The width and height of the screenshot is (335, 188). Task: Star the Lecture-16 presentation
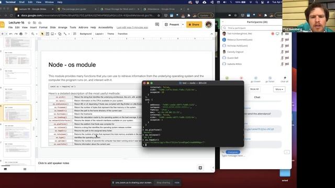tap(29, 22)
